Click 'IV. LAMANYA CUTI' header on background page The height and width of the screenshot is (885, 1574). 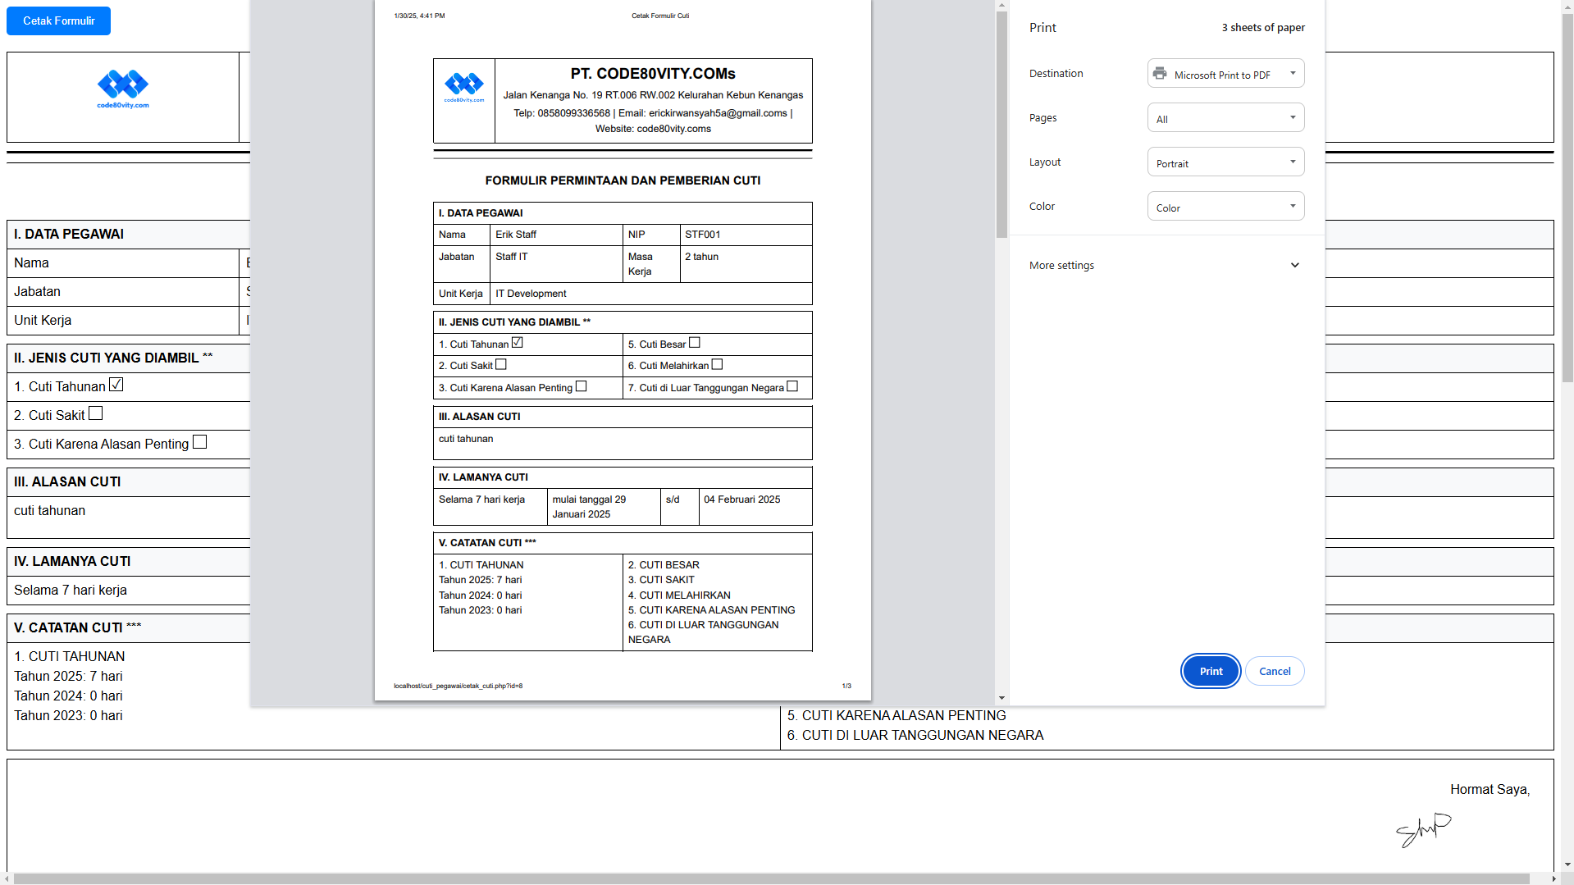pos(72,561)
